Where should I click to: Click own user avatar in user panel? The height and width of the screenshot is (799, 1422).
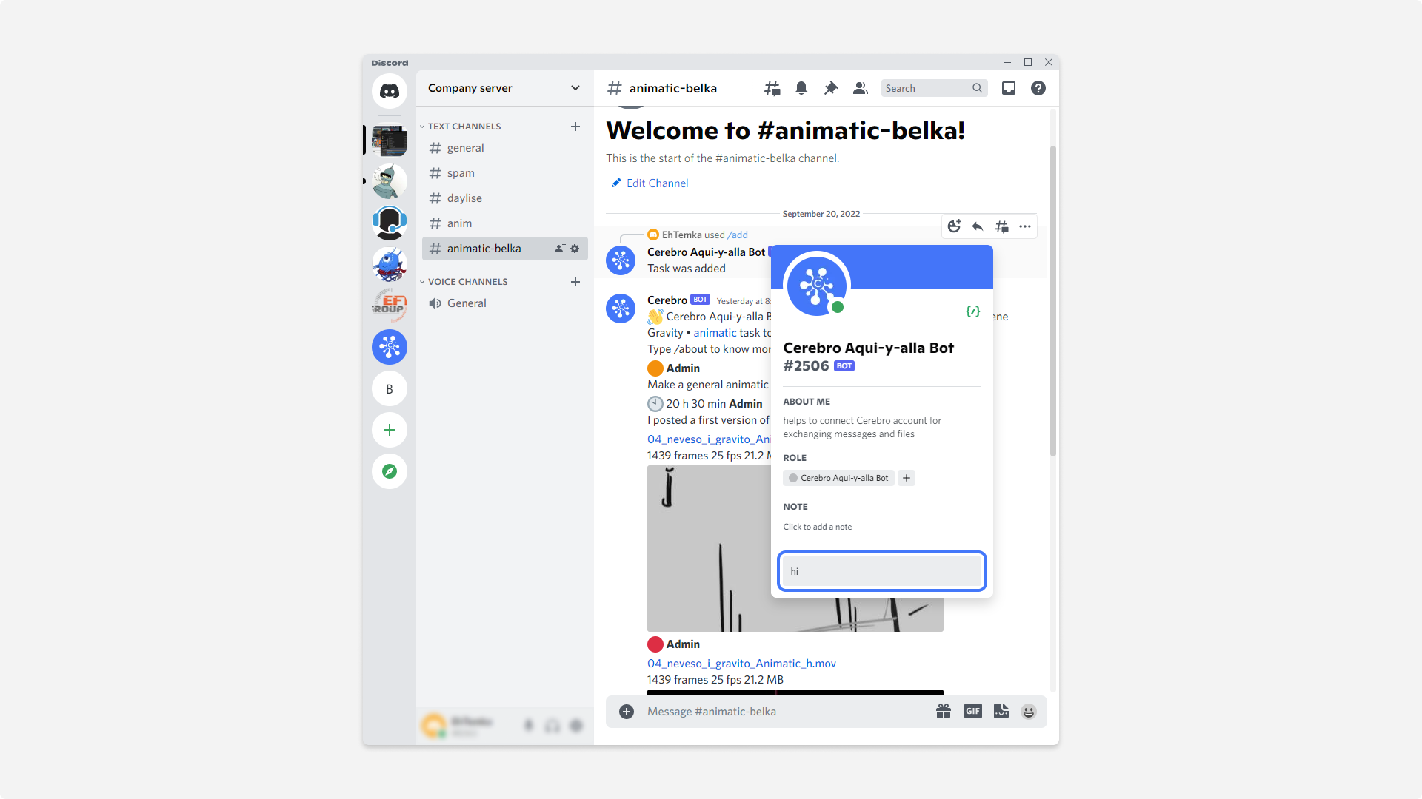tap(434, 726)
